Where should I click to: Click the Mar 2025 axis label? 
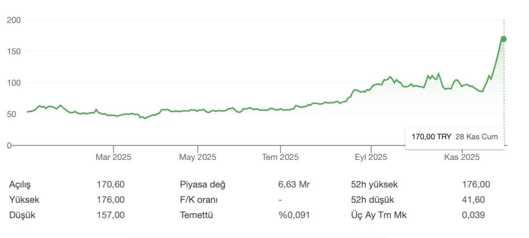pyautogui.click(x=114, y=157)
